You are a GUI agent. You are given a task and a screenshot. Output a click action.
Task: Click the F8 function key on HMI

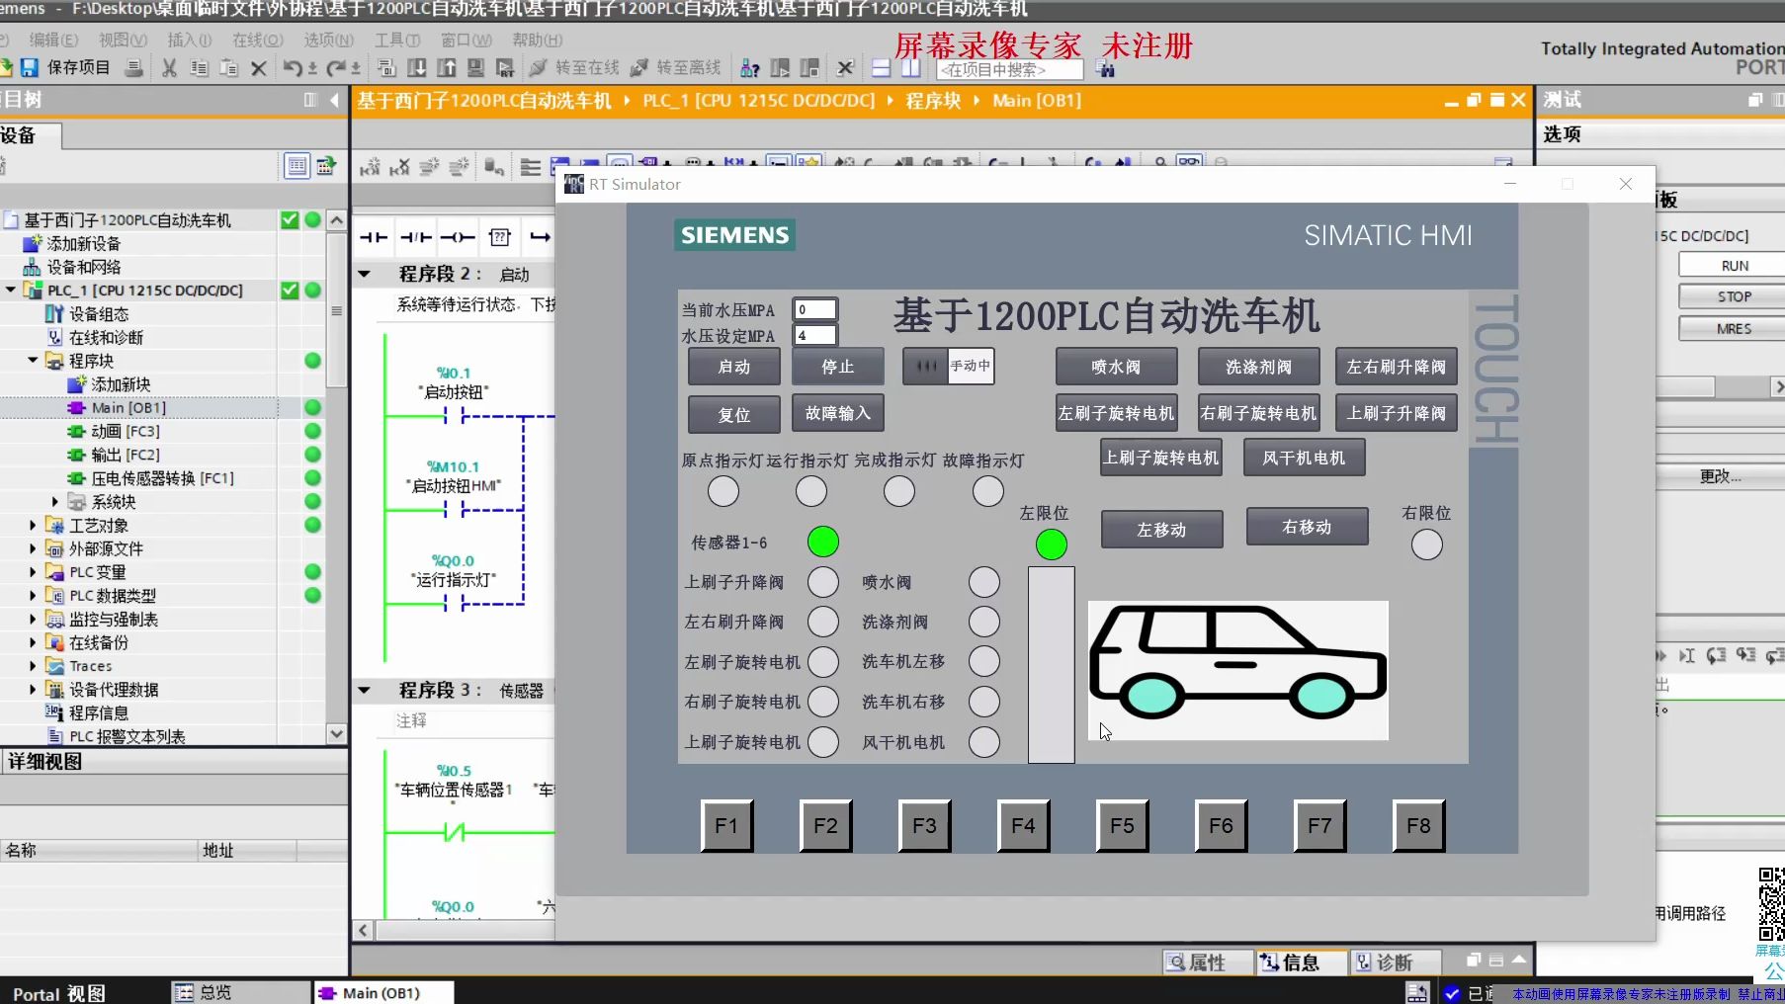point(1418,825)
